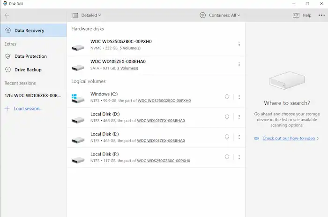Expand 5 Volume(s) on NVME disk

click(x=130, y=48)
